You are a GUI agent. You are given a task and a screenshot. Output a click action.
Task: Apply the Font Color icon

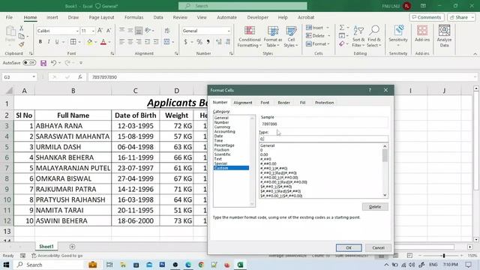tap(103, 42)
